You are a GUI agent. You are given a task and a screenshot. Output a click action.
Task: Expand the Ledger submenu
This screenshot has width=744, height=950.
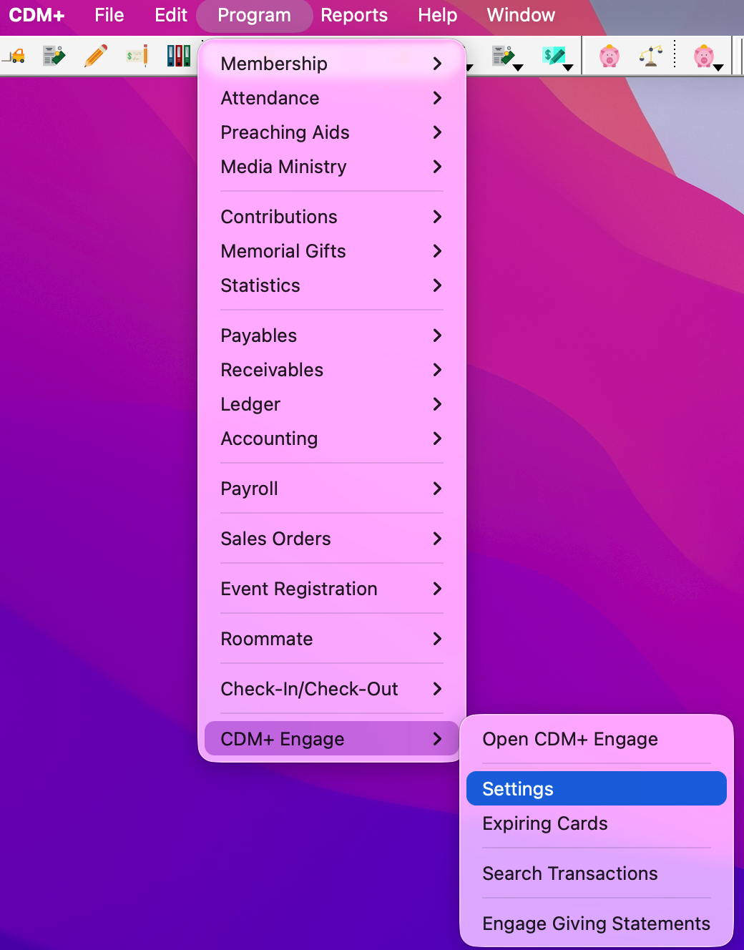click(332, 404)
